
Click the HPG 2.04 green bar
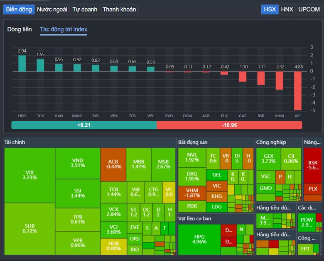tap(22, 63)
